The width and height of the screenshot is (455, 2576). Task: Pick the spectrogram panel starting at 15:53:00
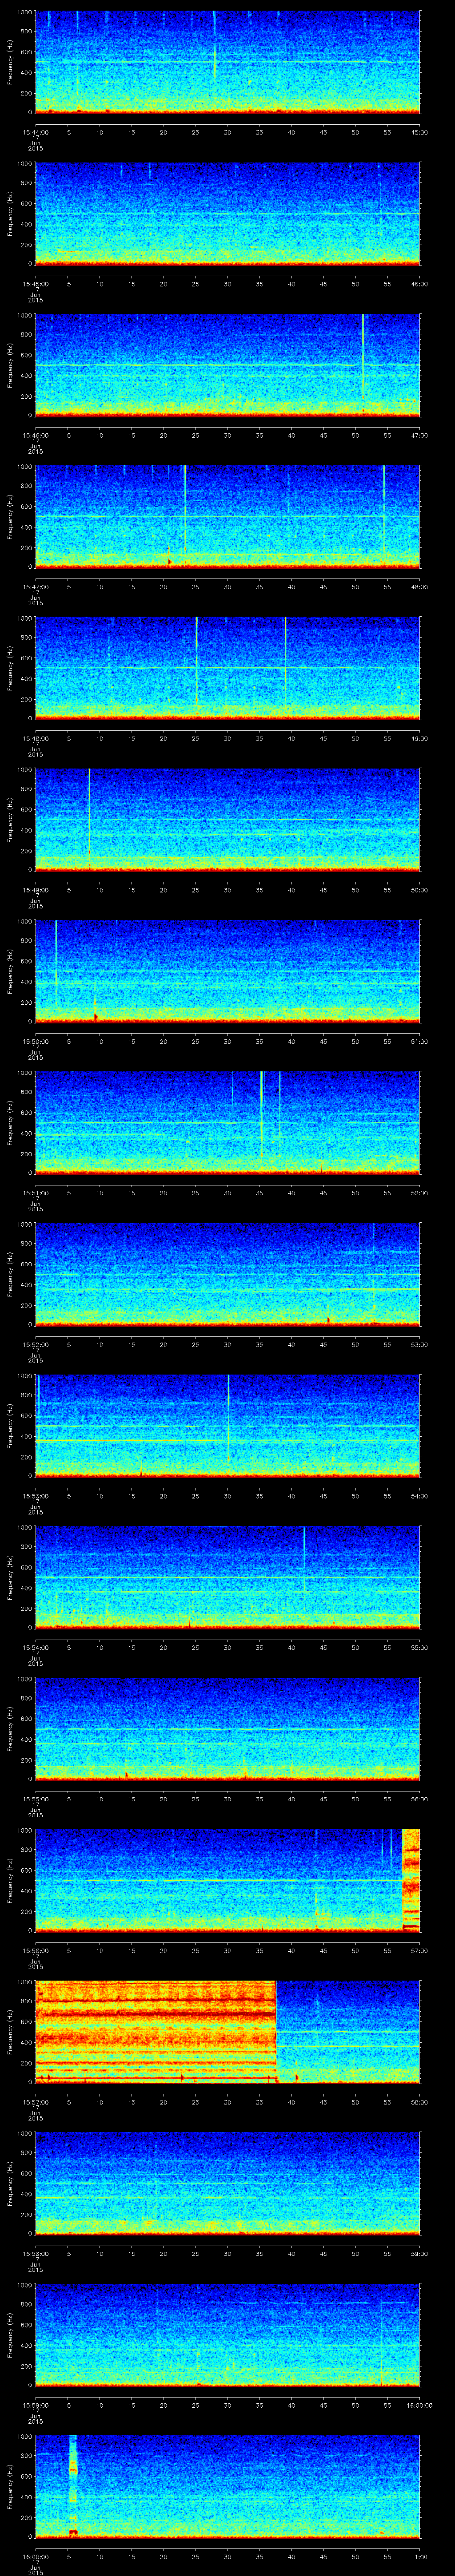point(228,1425)
